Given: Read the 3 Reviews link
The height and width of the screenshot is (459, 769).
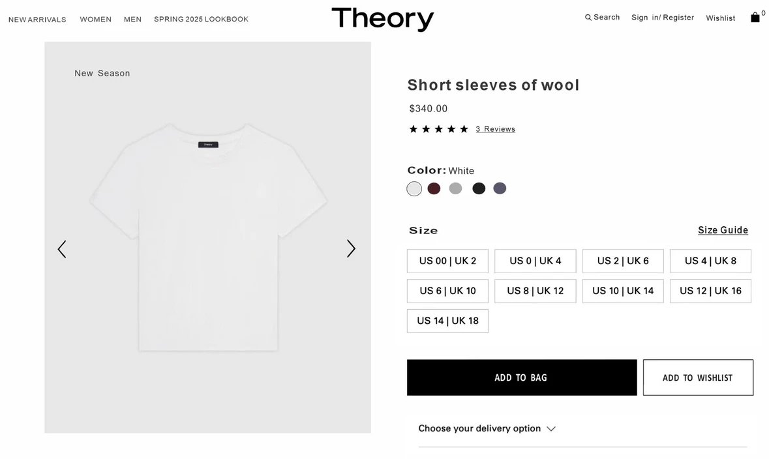Looking at the screenshot, I should [496, 129].
